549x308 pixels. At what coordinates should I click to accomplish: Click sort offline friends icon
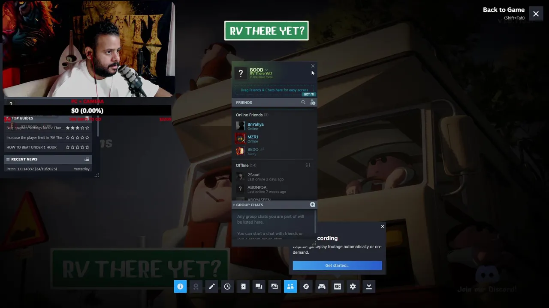[x=308, y=165]
